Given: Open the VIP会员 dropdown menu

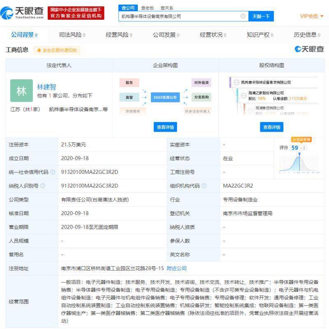Looking at the screenshot, I should (x=312, y=16).
